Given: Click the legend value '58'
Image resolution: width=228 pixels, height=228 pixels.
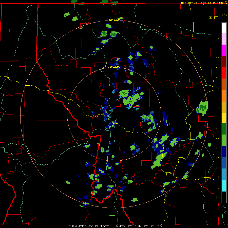Looking at the screenshot, I should pos(218,48).
